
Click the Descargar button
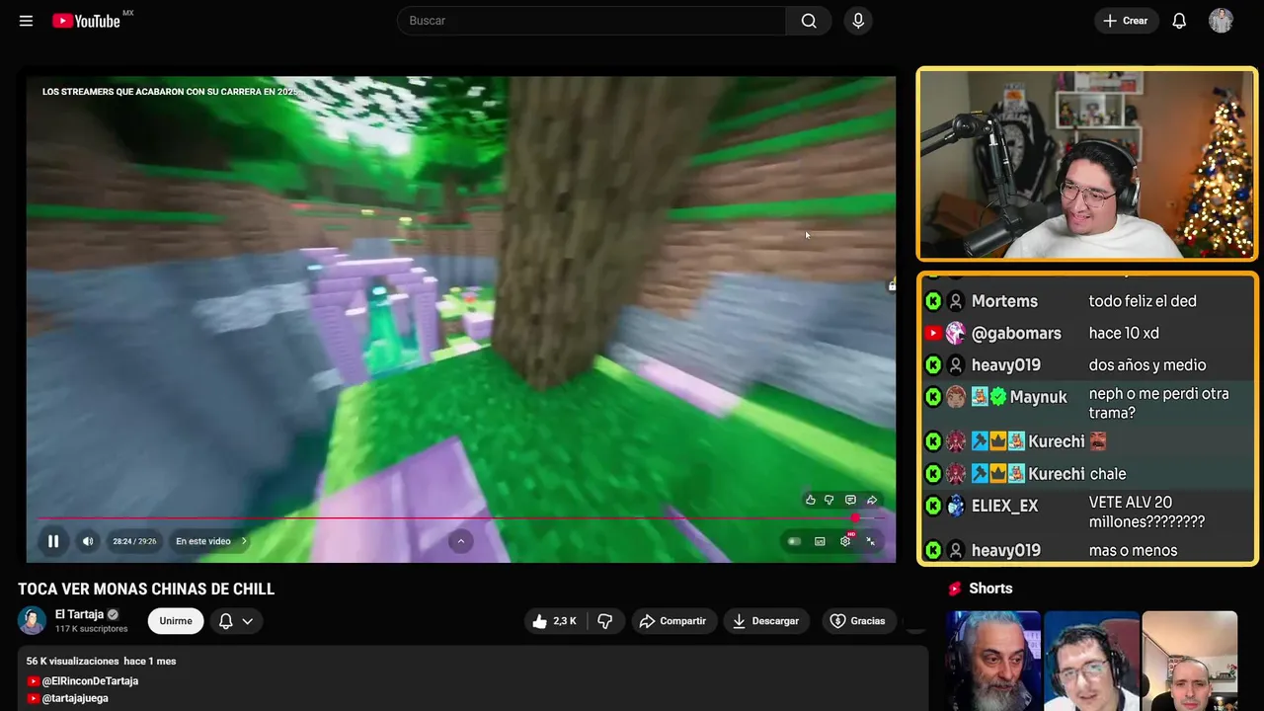tap(765, 621)
